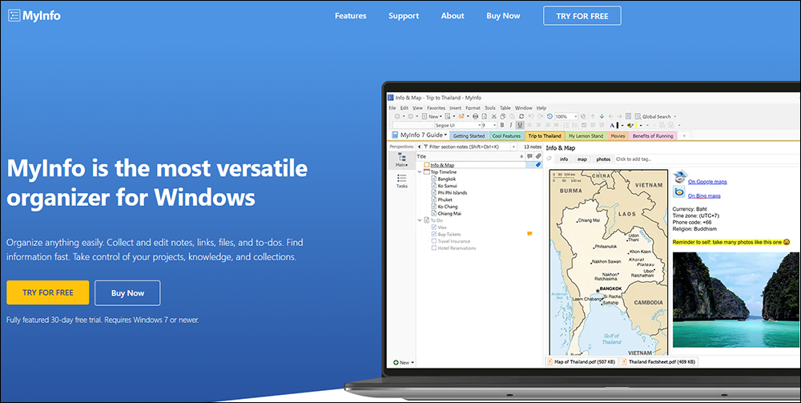
Task: Click the Print icon in the app toolbar
Action: point(475,116)
